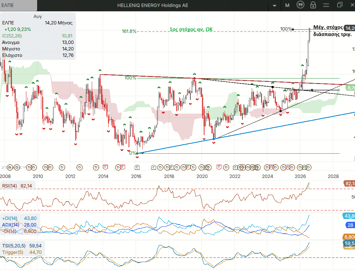This screenshot has width=355, height=270.
Task: Click the 2028 label on the time axis
Action: tap(333, 176)
